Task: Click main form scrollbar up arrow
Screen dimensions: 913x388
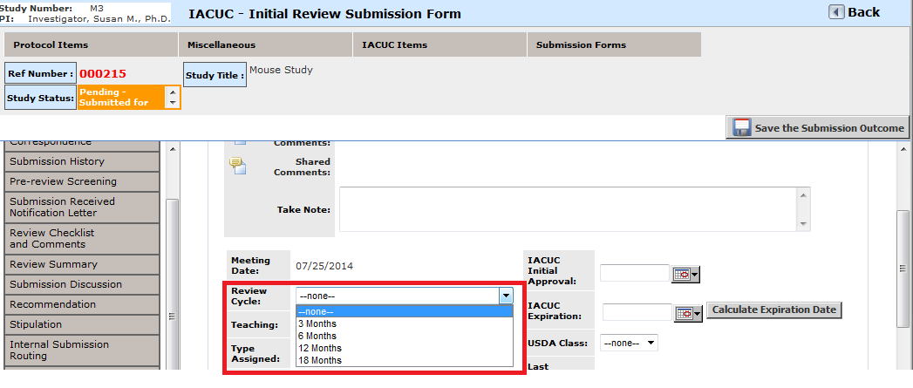Action: 903,149
